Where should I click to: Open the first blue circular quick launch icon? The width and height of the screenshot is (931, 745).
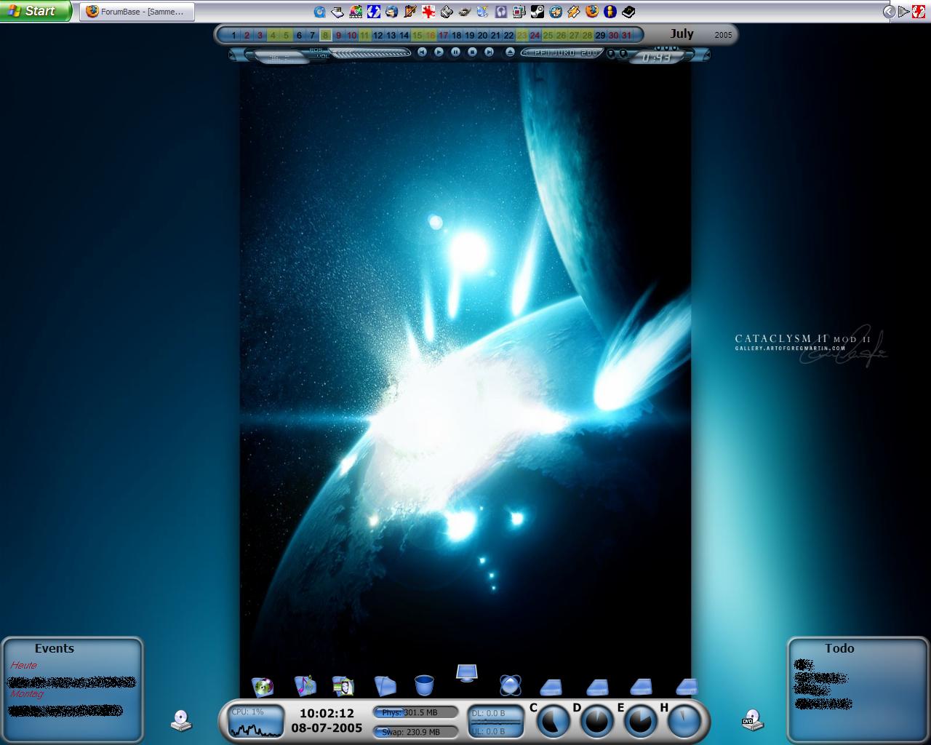(319, 12)
